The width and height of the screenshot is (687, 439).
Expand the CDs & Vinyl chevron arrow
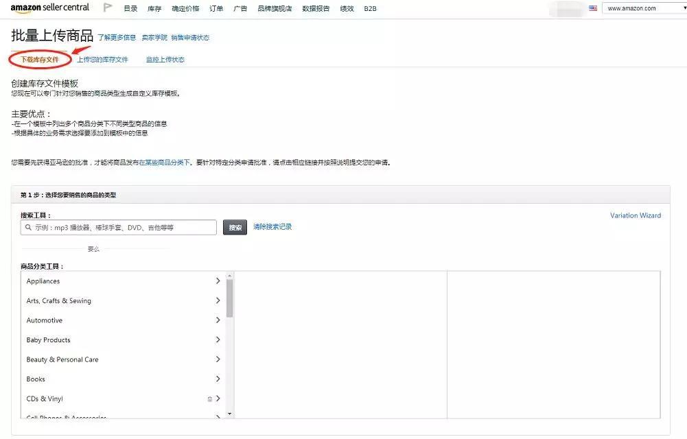tap(218, 399)
